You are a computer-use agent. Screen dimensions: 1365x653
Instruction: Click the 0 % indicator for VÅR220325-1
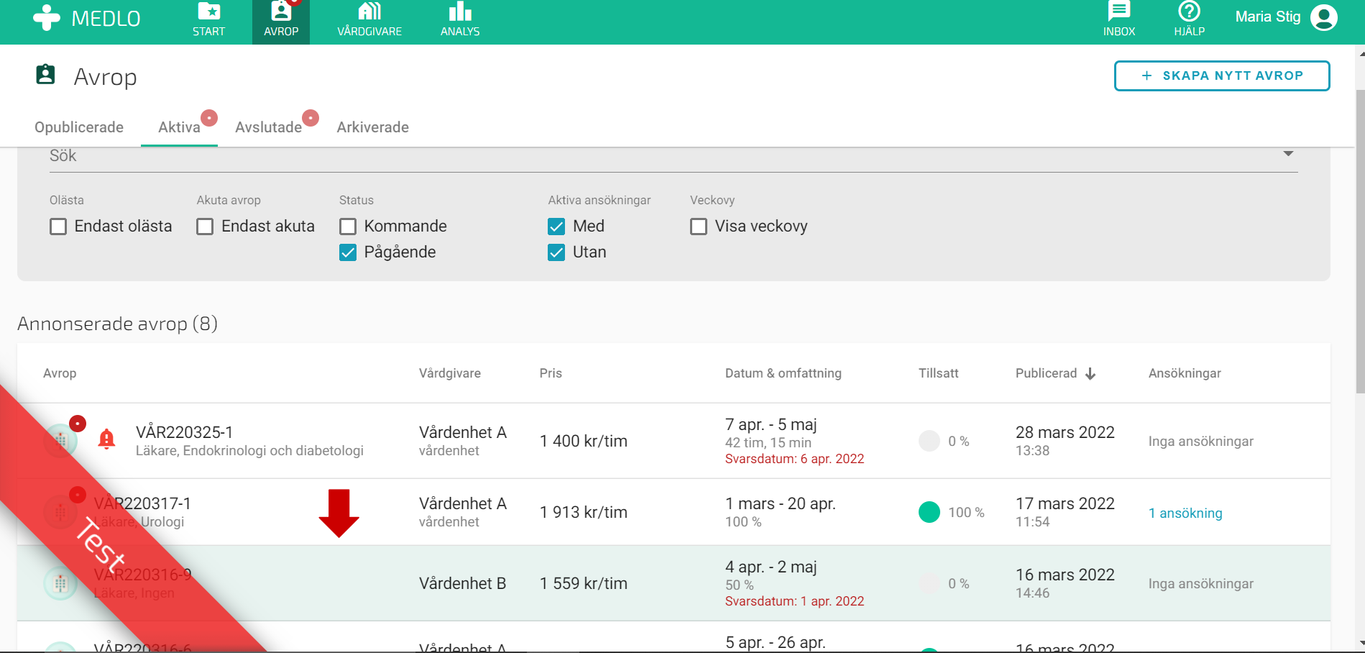click(x=929, y=441)
